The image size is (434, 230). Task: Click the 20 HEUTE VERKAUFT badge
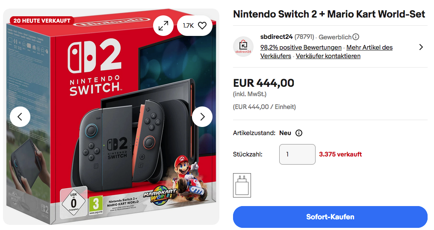[41, 21]
